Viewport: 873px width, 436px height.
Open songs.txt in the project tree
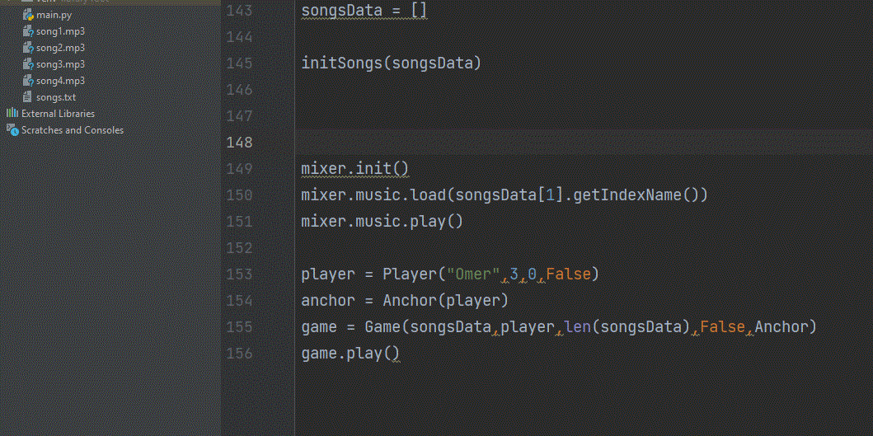pyautogui.click(x=56, y=97)
